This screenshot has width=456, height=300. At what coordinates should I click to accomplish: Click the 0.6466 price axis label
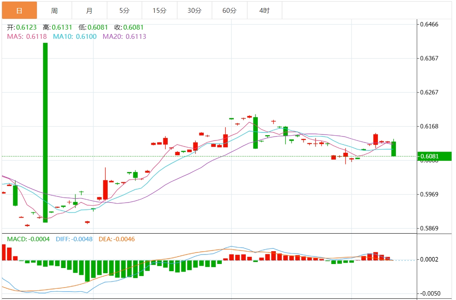tap(429, 24)
